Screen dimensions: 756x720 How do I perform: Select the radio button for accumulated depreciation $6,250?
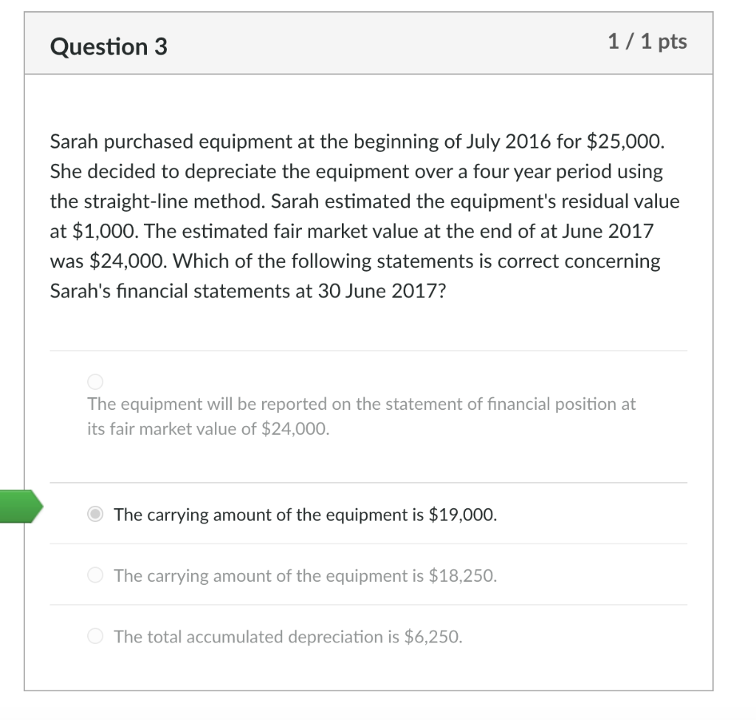click(94, 636)
